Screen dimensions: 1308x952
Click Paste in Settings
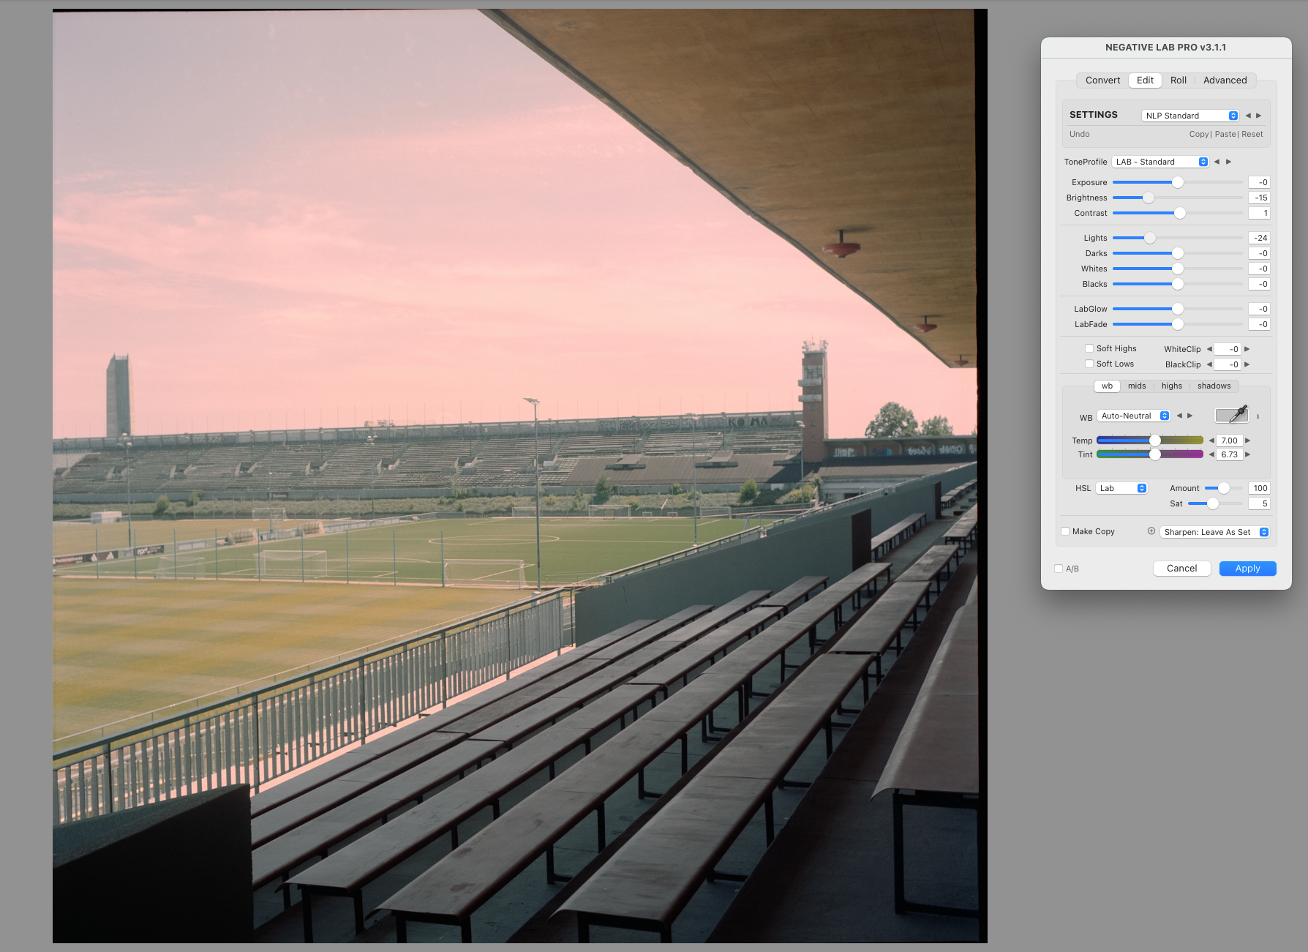pyautogui.click(x=1225, y=134)
